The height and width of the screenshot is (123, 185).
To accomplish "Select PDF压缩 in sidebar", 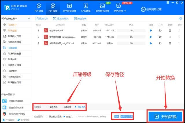I will 16,48.
